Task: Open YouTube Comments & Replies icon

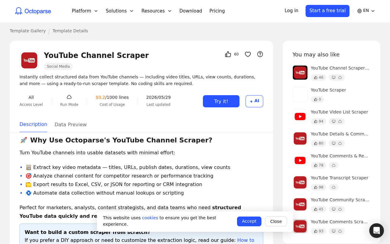Action: pos(300,160)
